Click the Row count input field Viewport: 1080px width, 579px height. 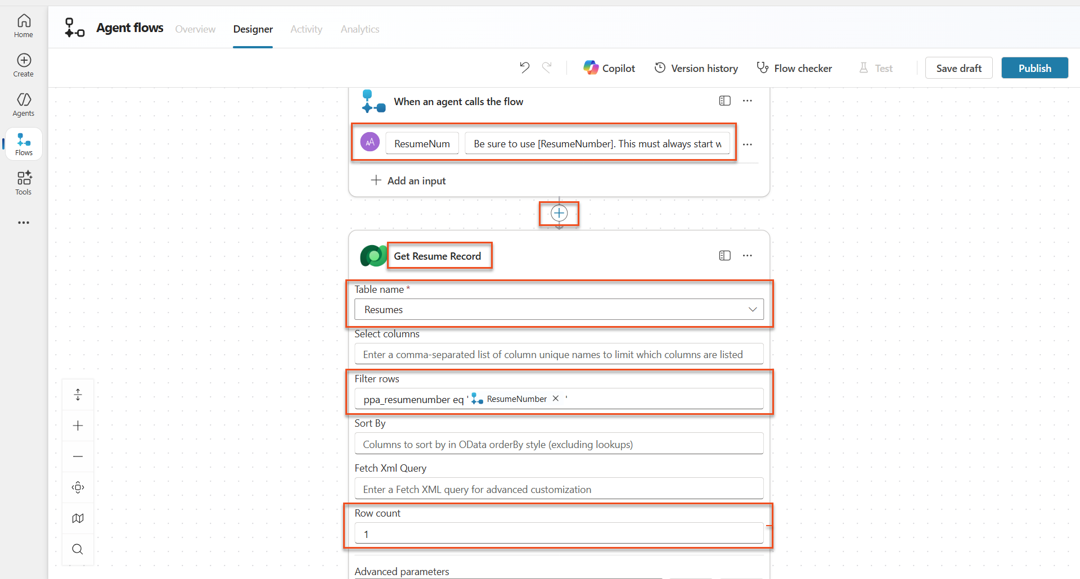559,534
